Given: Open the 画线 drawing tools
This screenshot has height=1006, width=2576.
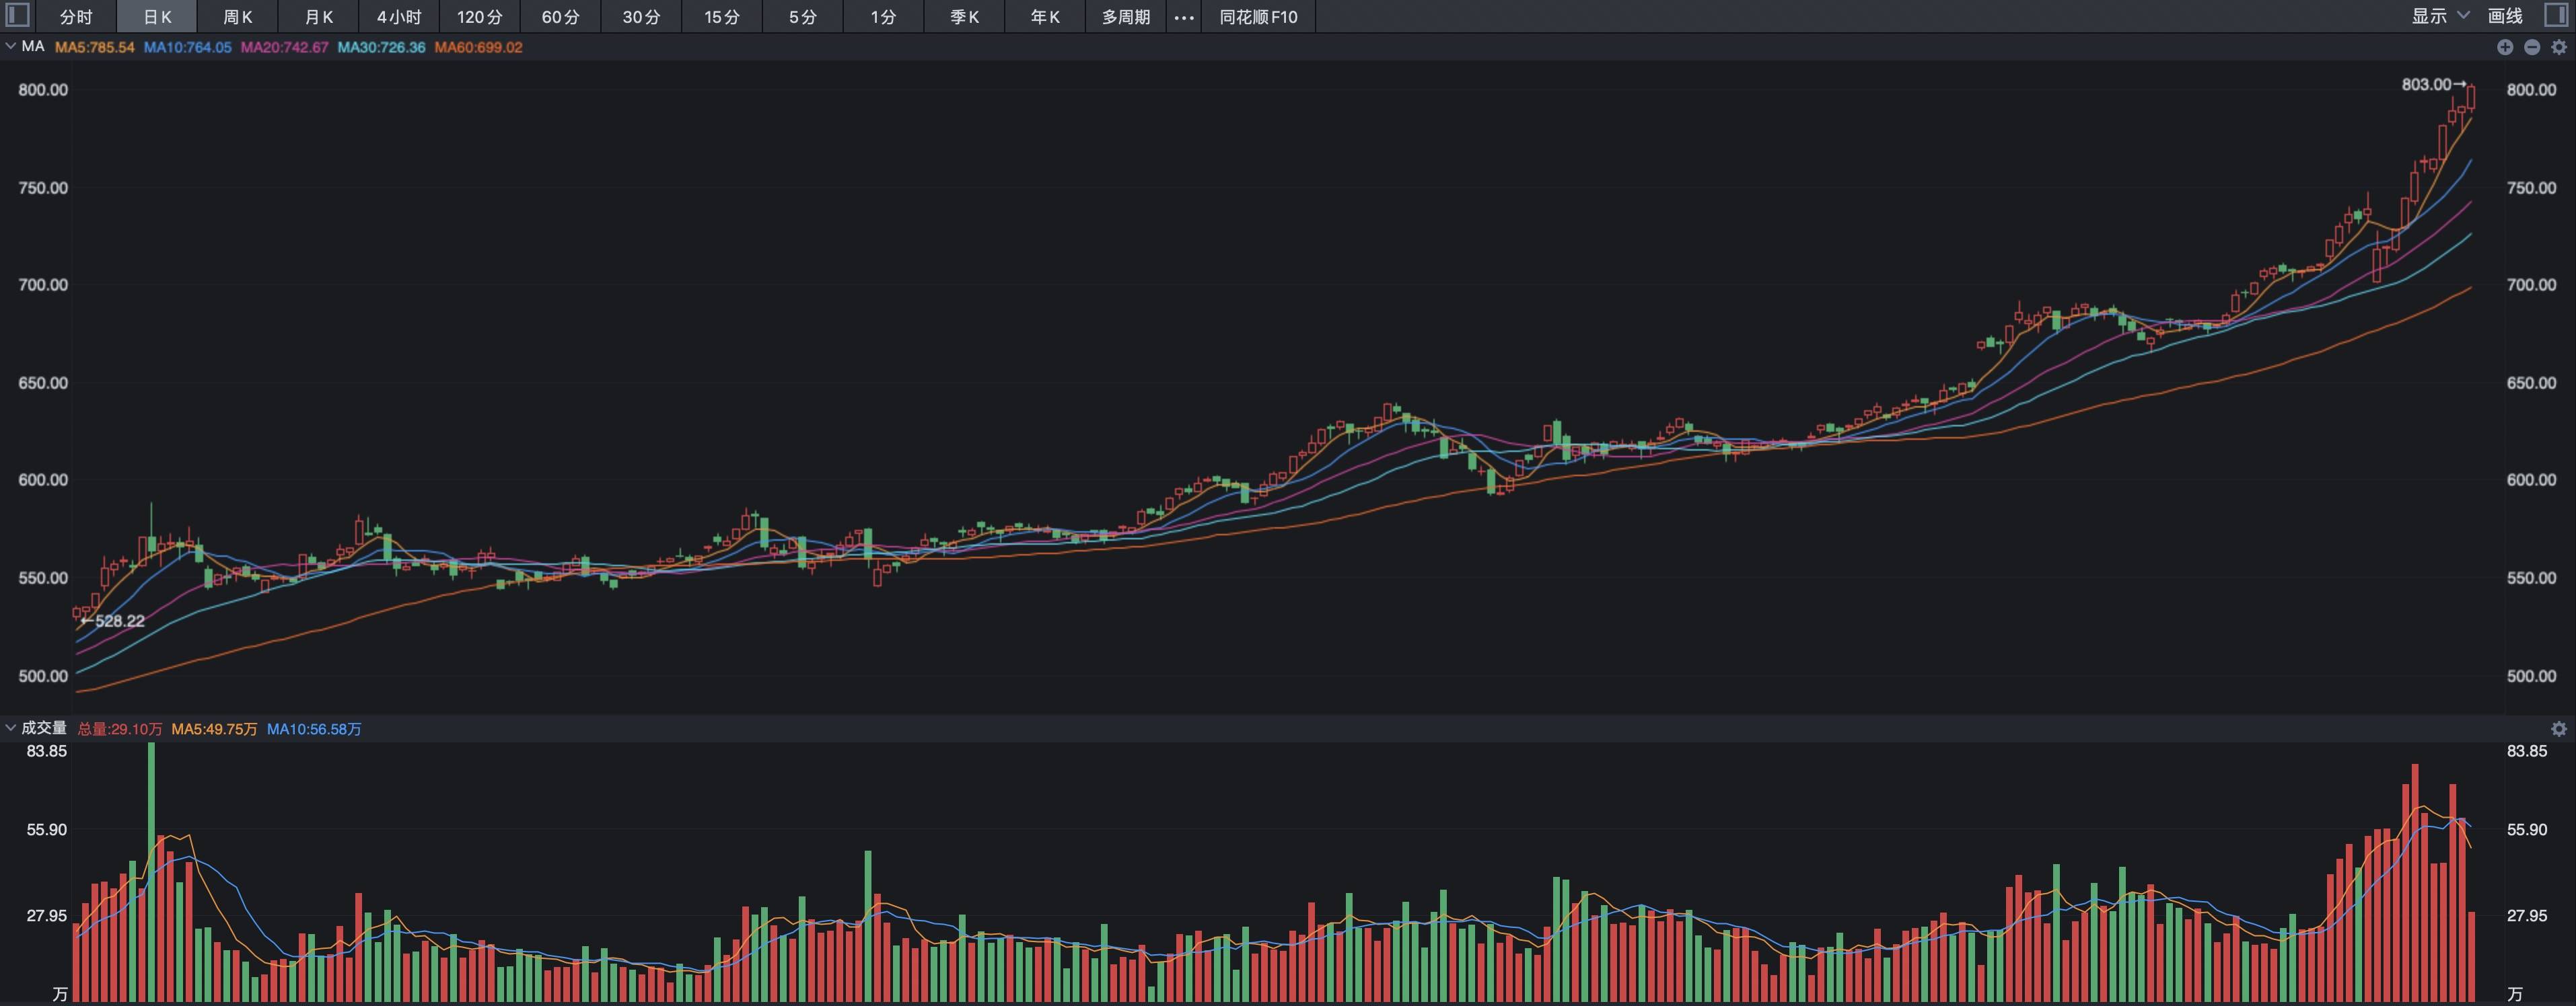Looking at the screenshot, I should pos(2505,16).
